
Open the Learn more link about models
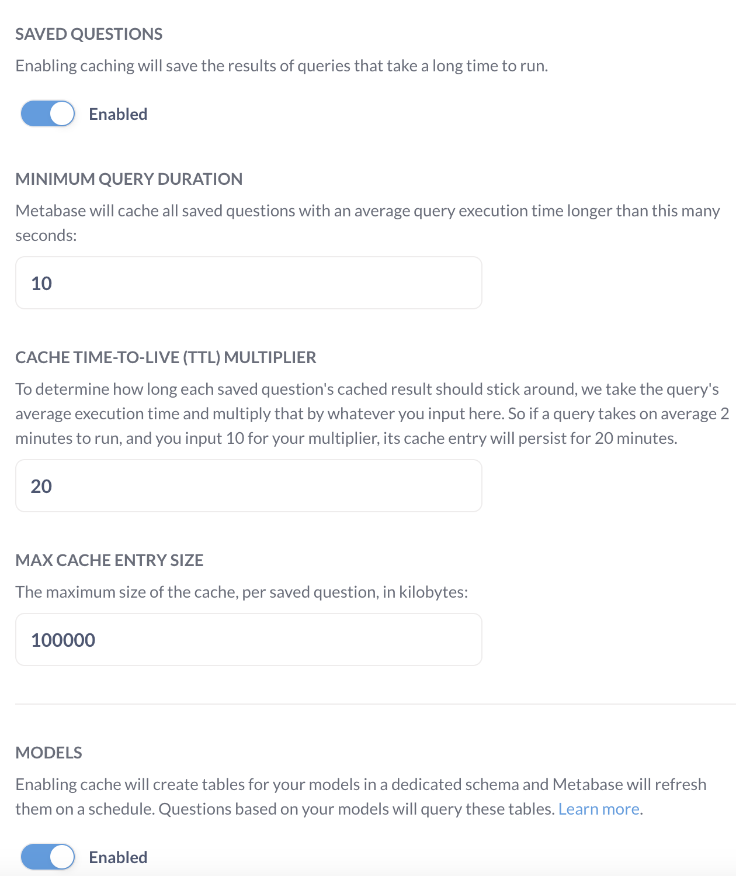pyautogui.click(x=599, y=809)
